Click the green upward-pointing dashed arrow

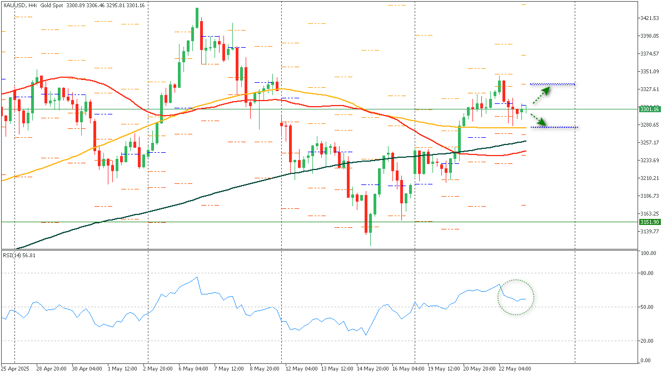(x=539, y=95)
